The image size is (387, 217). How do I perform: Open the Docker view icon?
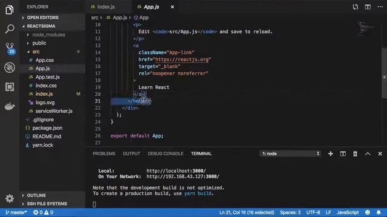[x=10, y=106]
